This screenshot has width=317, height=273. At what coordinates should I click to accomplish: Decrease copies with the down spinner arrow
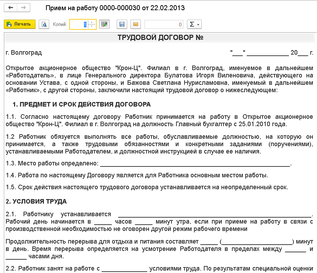[x=92, y=27]
